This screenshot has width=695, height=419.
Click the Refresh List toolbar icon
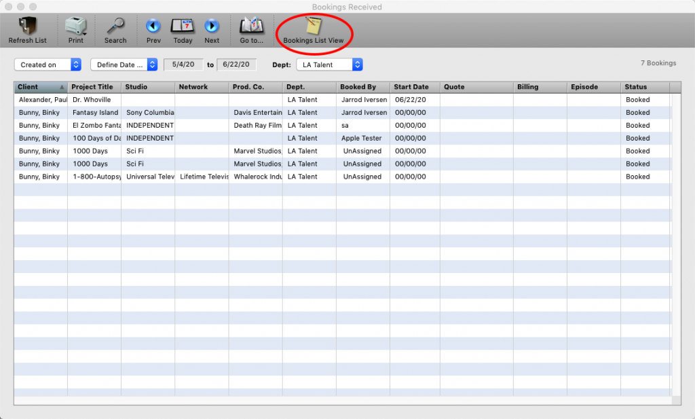[27, 27]
